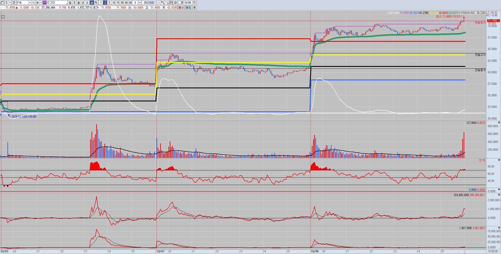The width and height of the screenshot is (501, 254).
Task: Click the 당일종가 label on the chart
Action: tap(480, 22)
